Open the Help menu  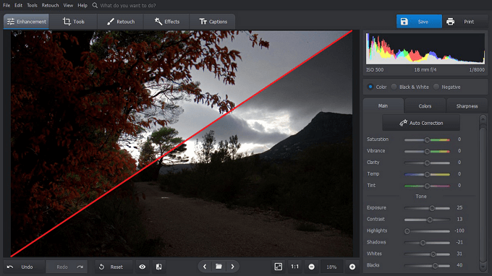[x=82, y=5]
